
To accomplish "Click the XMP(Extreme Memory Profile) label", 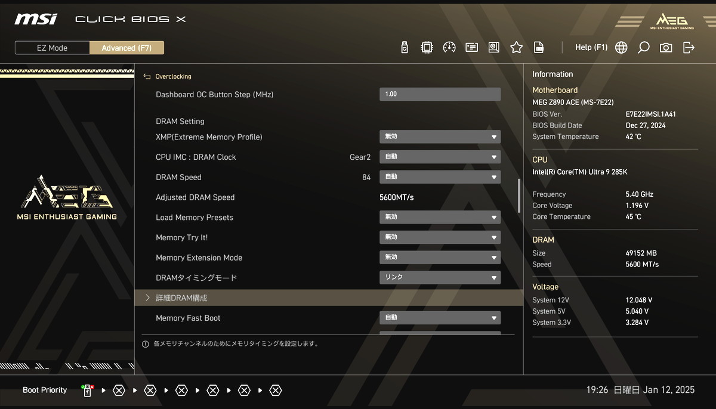I will click(209, 137).
